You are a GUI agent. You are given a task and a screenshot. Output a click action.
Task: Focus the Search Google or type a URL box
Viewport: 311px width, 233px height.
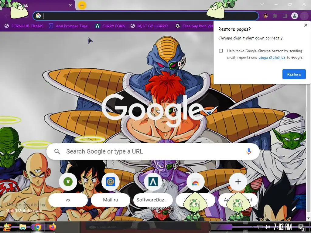pyautogui.click(x=153, y=151)
